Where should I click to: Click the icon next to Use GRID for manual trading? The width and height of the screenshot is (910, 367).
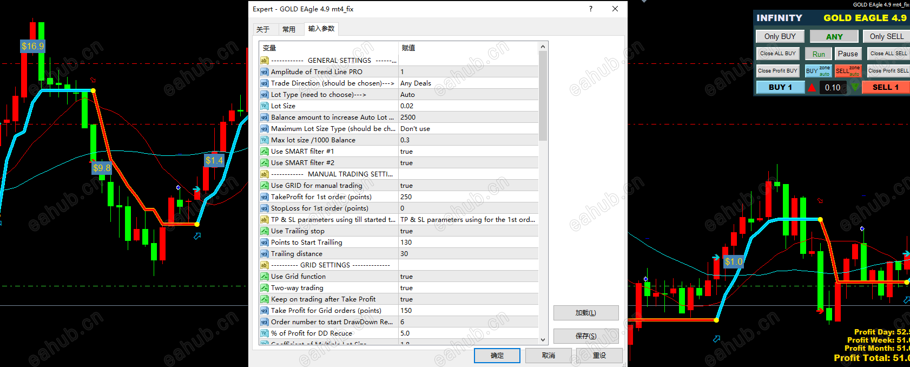(264, 186)
